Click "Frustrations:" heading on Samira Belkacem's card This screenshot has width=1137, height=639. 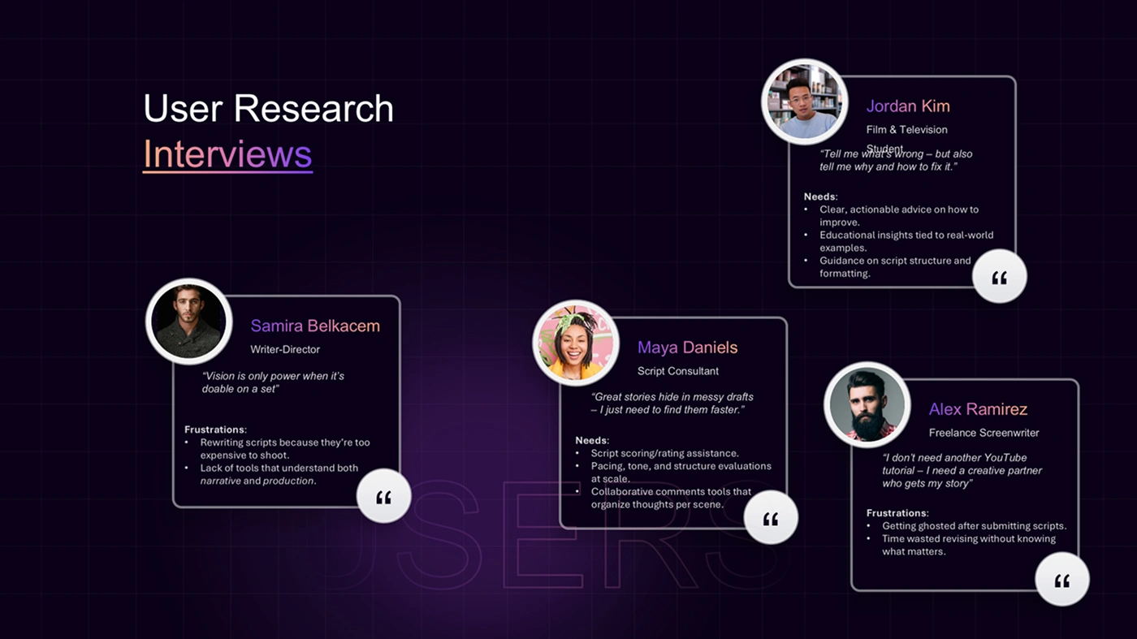(215, 430)
